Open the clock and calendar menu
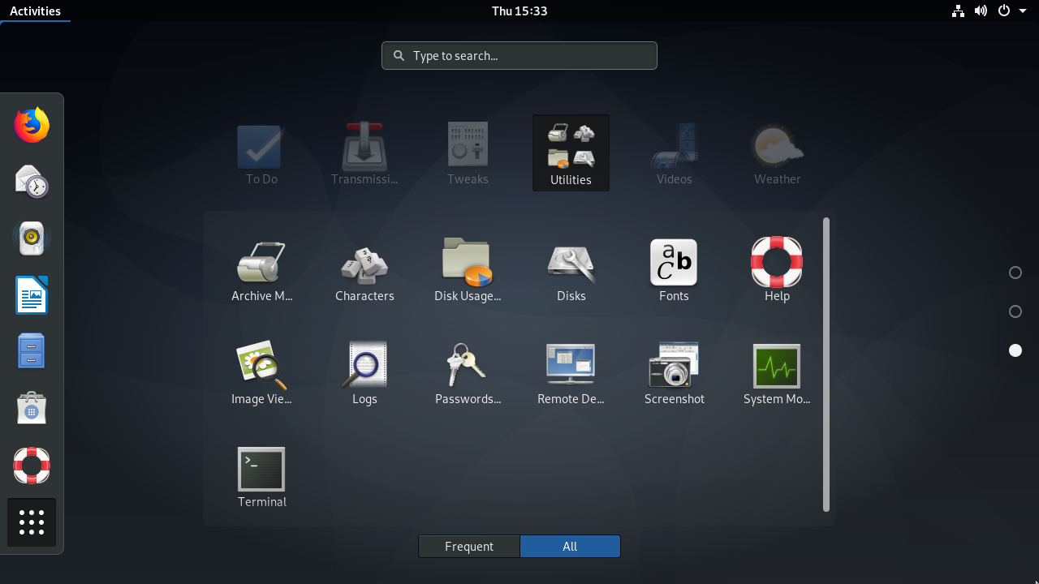The height and width of the screenshot is (584, 1039). pyautogui.click(x=519, y=11)
